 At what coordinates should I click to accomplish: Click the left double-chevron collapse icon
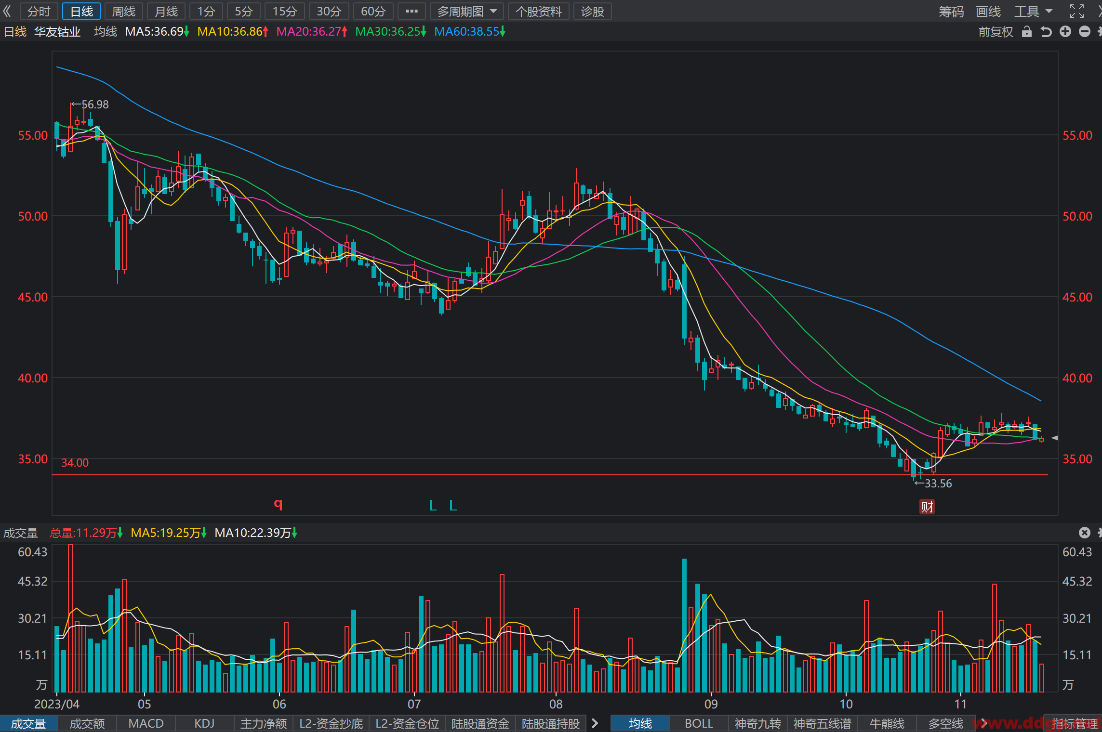[7, 11]
